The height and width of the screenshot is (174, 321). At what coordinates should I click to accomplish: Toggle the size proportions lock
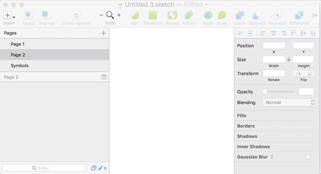(289, 59)
